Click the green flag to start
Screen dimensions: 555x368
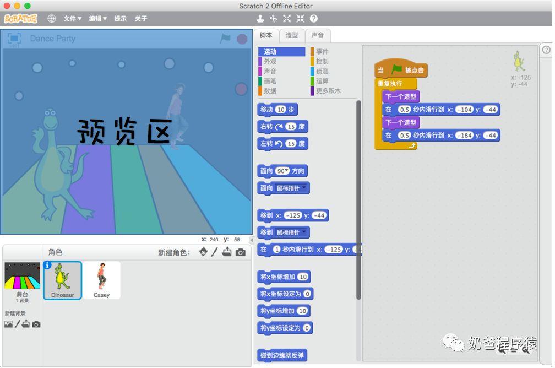click(225, 39)
